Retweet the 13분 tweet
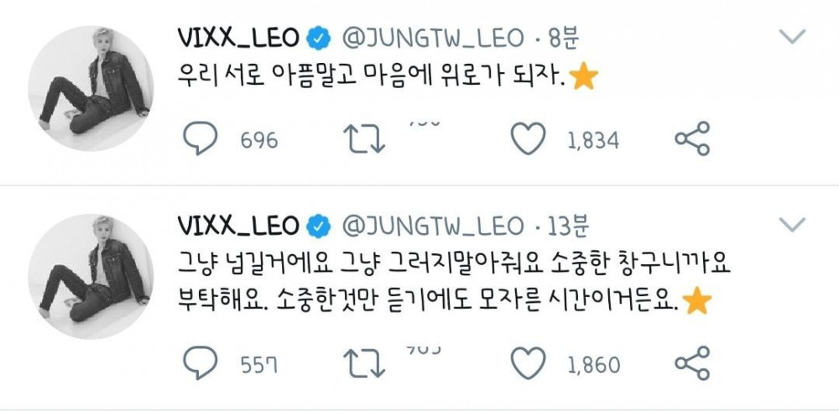Viewport: 839px width, 412px height. (364, 364)
